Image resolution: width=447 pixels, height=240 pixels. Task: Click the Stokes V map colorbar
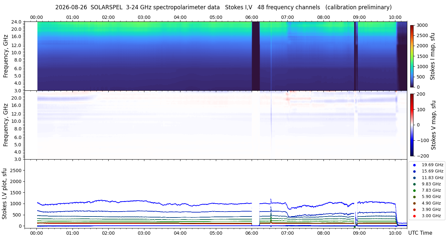(x=412, y=125)
